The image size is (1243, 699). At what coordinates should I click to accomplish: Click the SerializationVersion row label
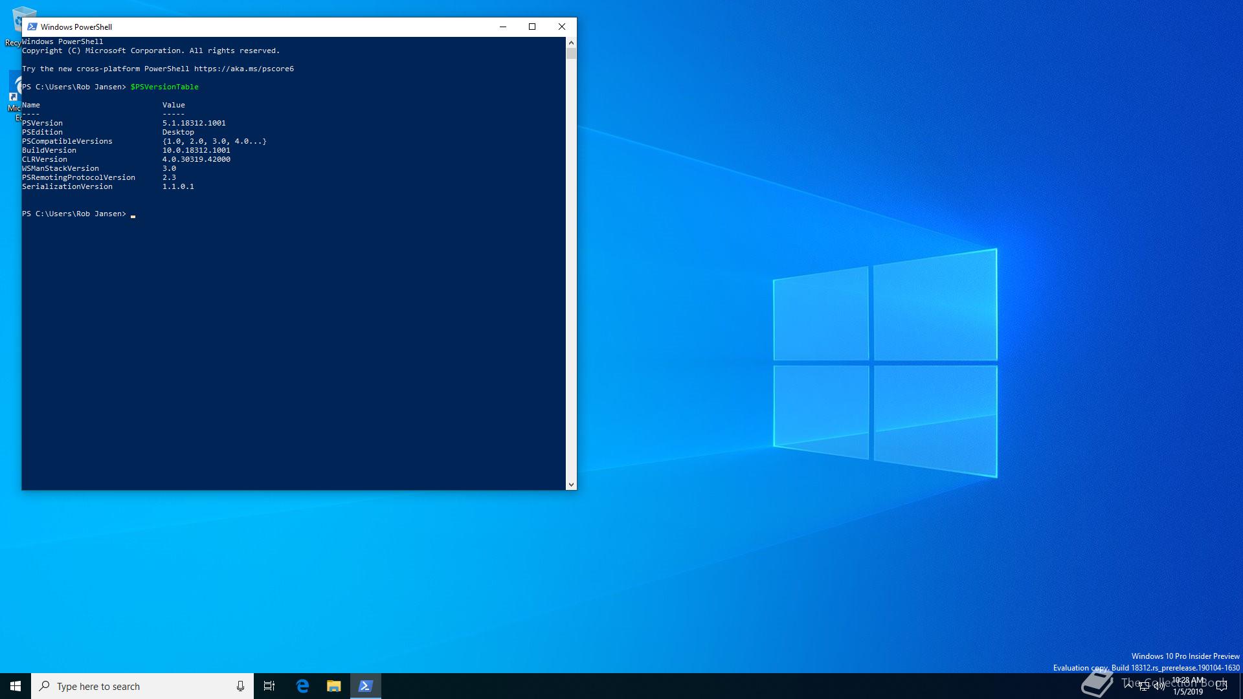[x=67, y=186]
